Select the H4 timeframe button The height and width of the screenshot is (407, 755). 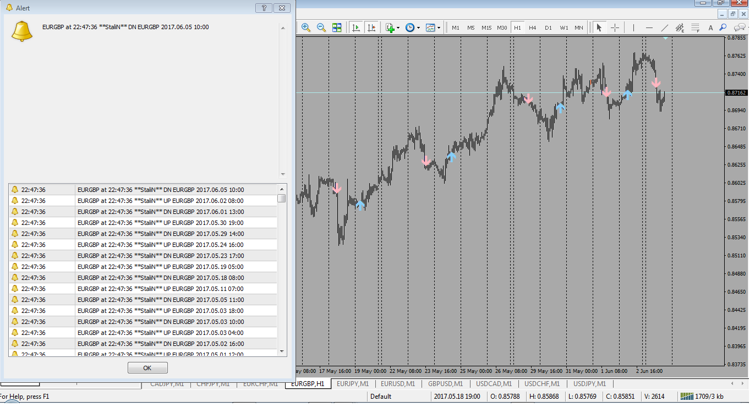[x=533, y=28]
